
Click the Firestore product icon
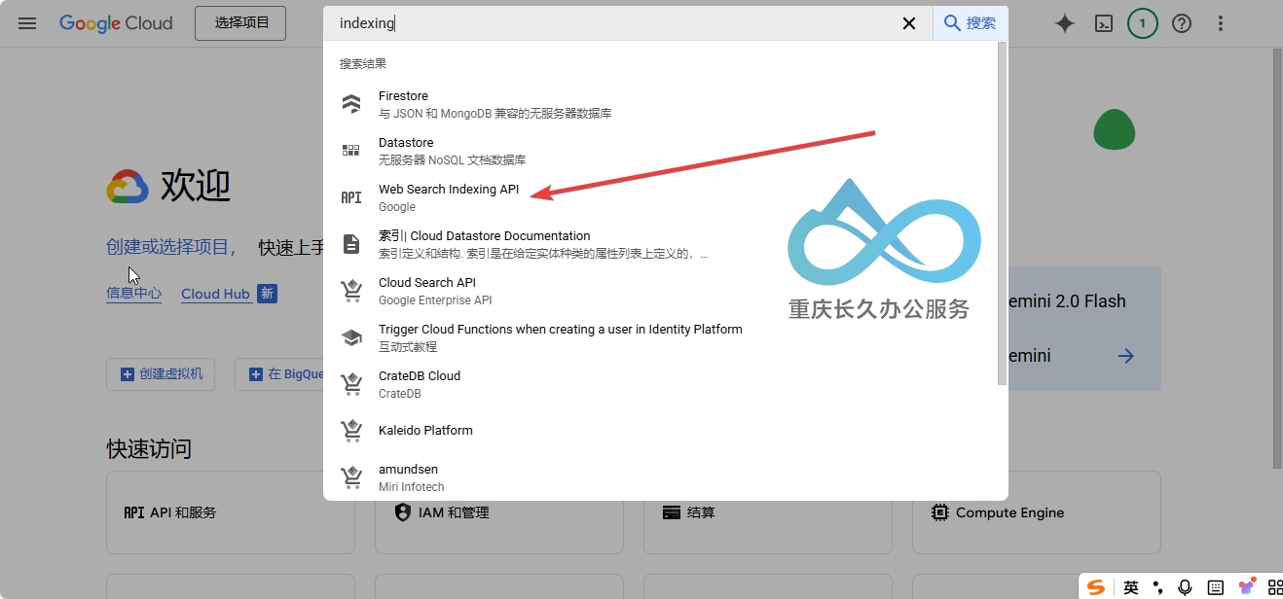[x=351, y=104]
